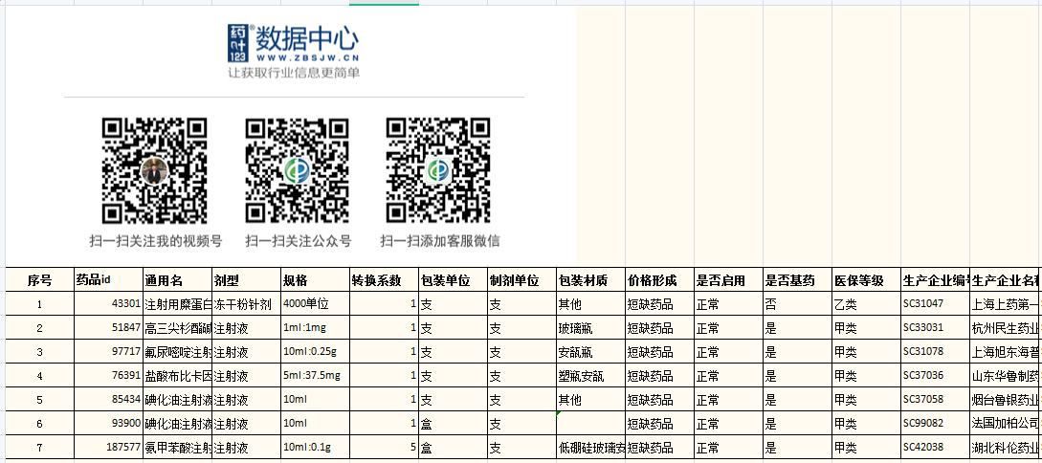Select the 视频号 QR code image
This screenshot has height=463, width=1042.
click(x=154, y=170)
